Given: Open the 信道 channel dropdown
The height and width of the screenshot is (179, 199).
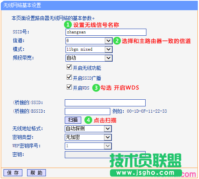Looking at the screenshot, I should pos(89,41).
